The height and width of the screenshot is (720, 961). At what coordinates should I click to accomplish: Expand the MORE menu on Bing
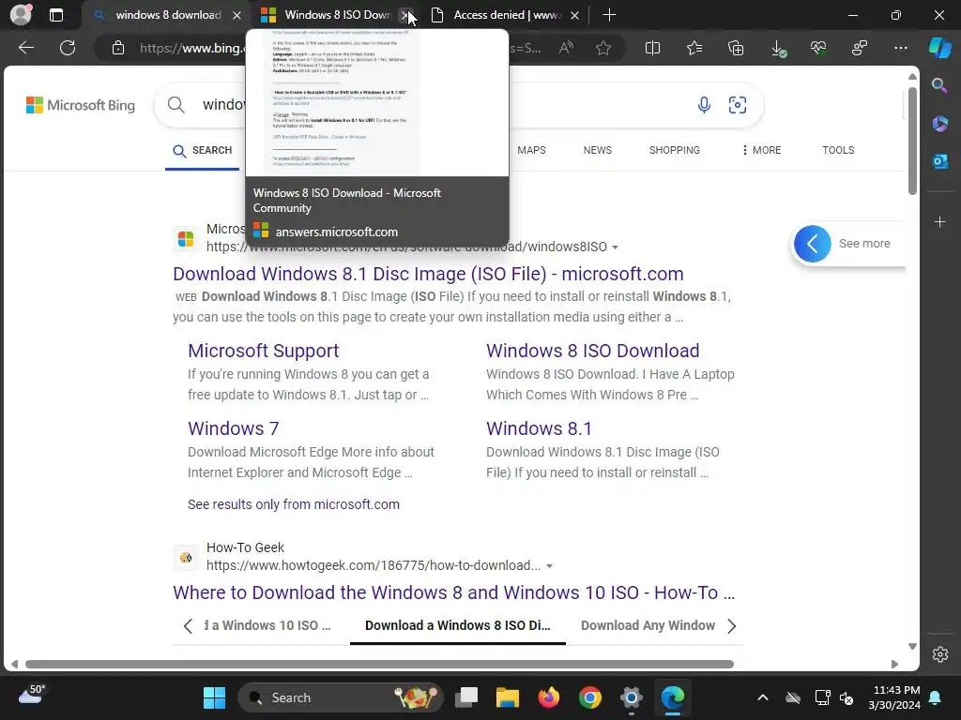tap(761, 150)
